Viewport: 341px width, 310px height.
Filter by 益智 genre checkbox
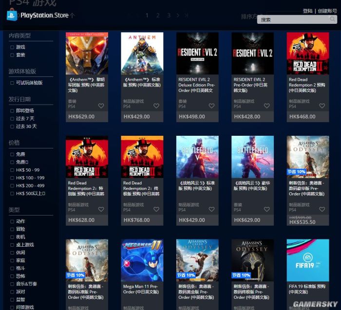pos(12,300)
